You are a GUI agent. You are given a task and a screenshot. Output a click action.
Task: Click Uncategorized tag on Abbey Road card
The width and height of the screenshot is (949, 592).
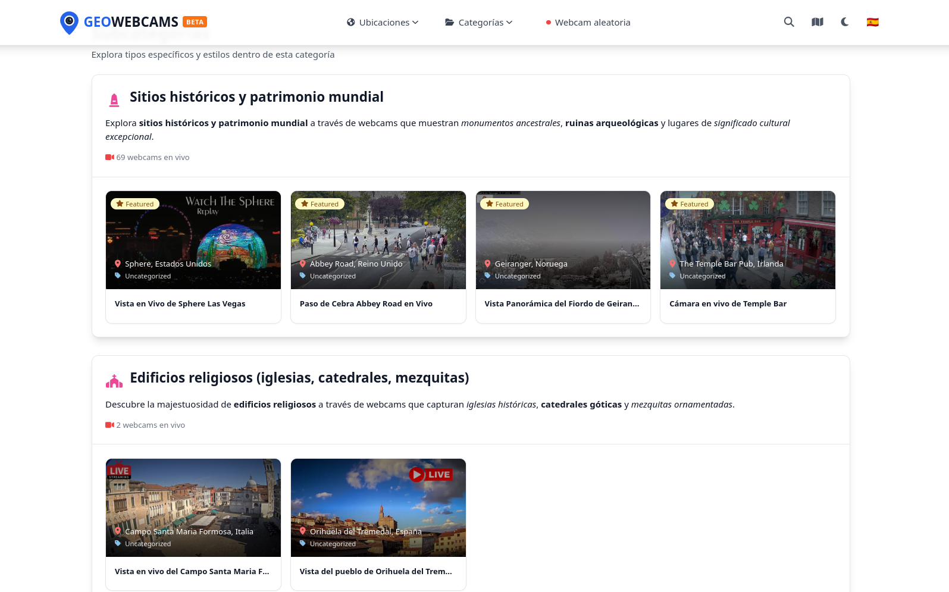pos(333,276)
